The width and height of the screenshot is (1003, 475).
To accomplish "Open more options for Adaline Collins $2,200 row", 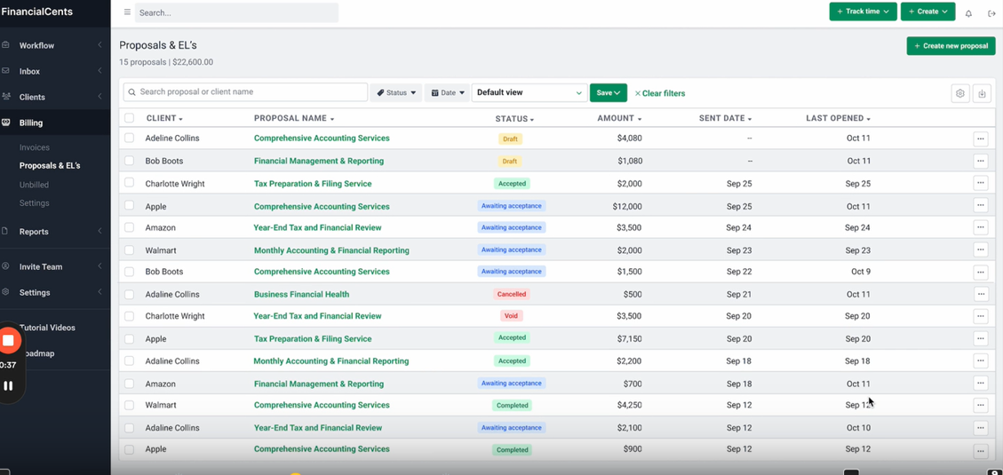I will tap(981, 361).
